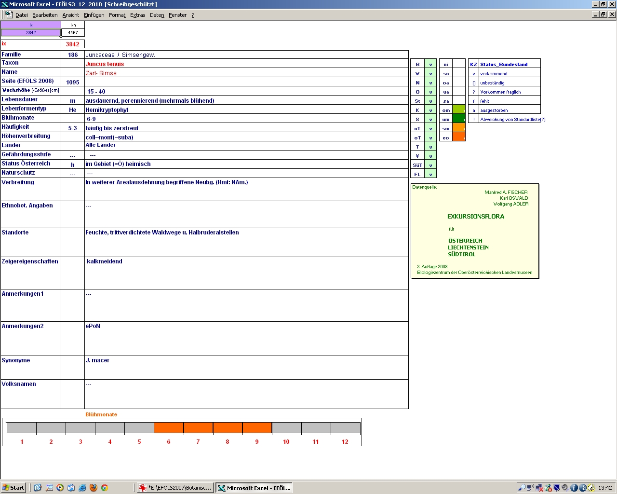This screenshot has height=494, width=617.
Task: Click the FL status cell 'v'
Action: click(x=430, y=174)
